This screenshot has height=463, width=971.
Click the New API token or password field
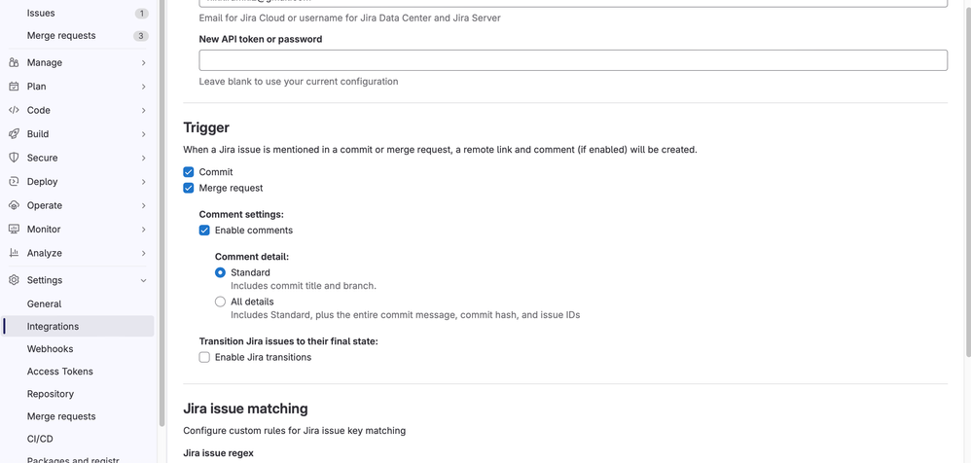point(573,60)
